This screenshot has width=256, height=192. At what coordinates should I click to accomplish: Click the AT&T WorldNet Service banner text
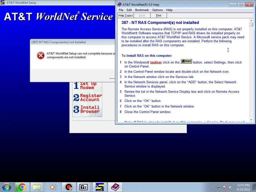click(x=58, y=17)
